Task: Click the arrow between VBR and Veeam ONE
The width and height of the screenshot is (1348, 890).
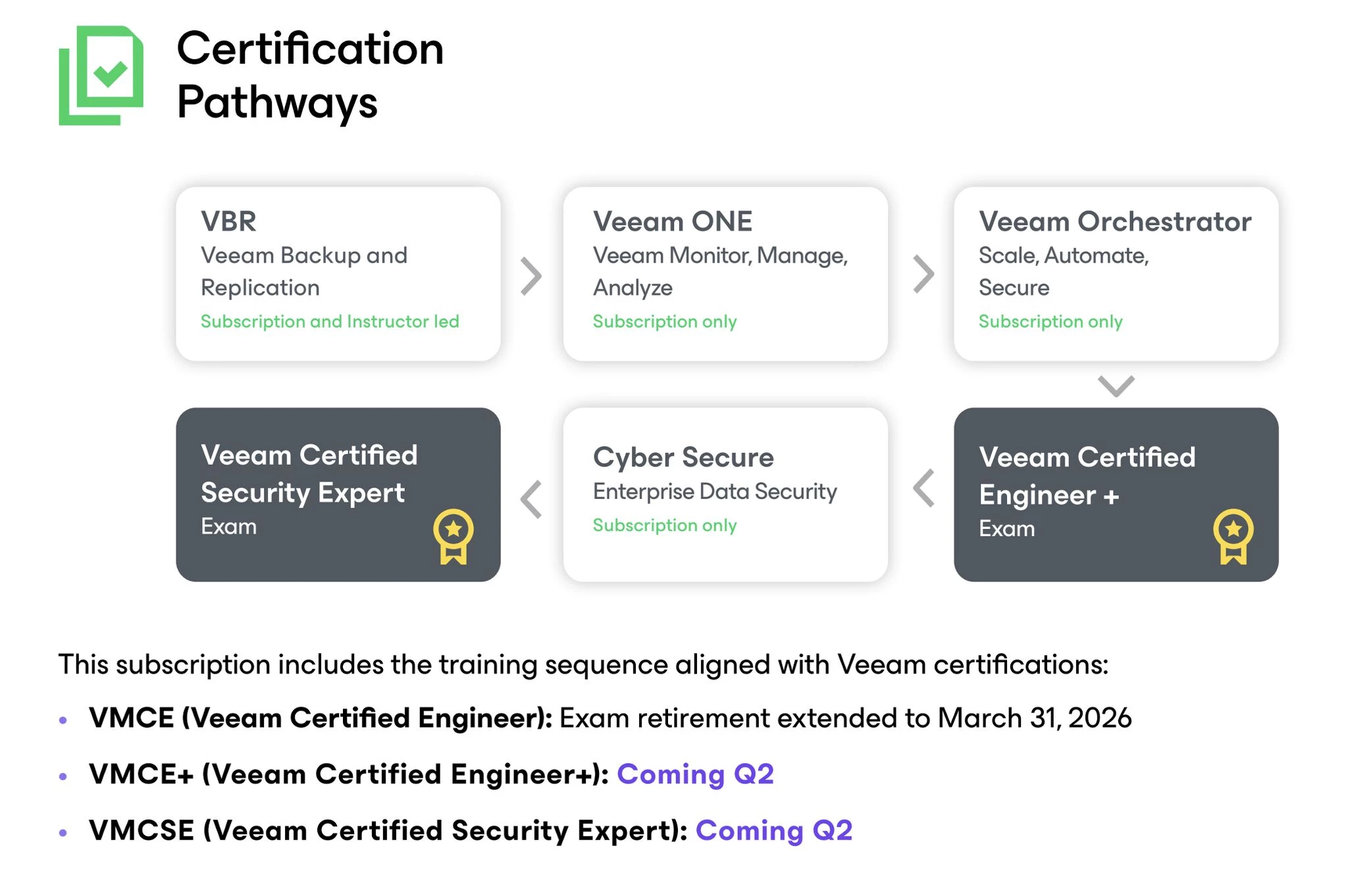Action: pos(531,276)
